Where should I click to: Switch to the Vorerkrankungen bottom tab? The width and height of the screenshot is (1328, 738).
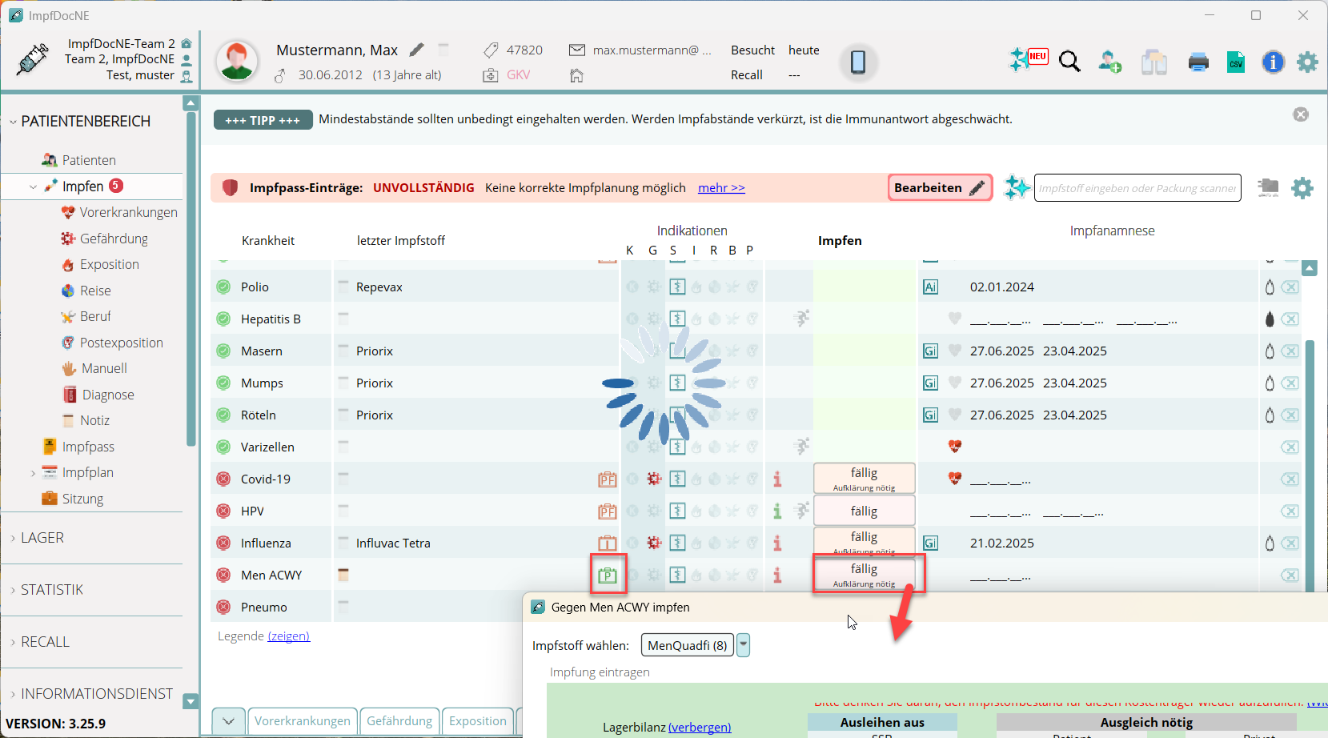pyautogui.click(x=302, y=720)
